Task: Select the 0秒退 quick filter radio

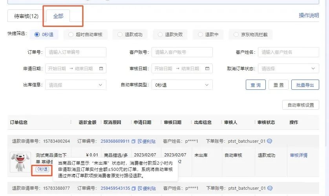Action: point(38,34)
